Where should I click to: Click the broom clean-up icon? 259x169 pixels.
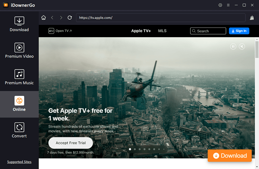click(252, 18)
